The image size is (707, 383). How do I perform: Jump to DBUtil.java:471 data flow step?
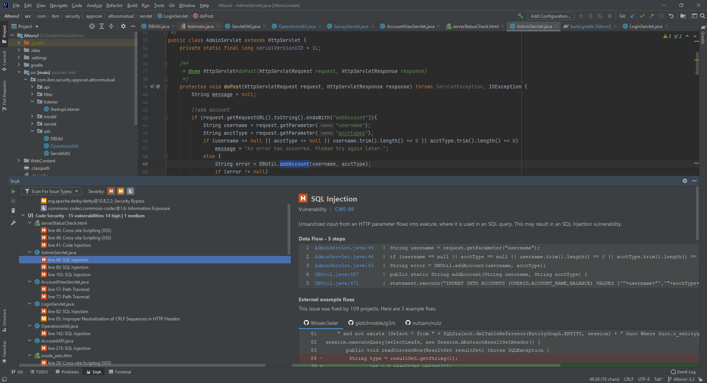[x=337, y=283]
